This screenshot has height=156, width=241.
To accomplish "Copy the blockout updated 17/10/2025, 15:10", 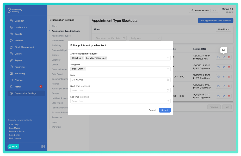I will 218,67.
